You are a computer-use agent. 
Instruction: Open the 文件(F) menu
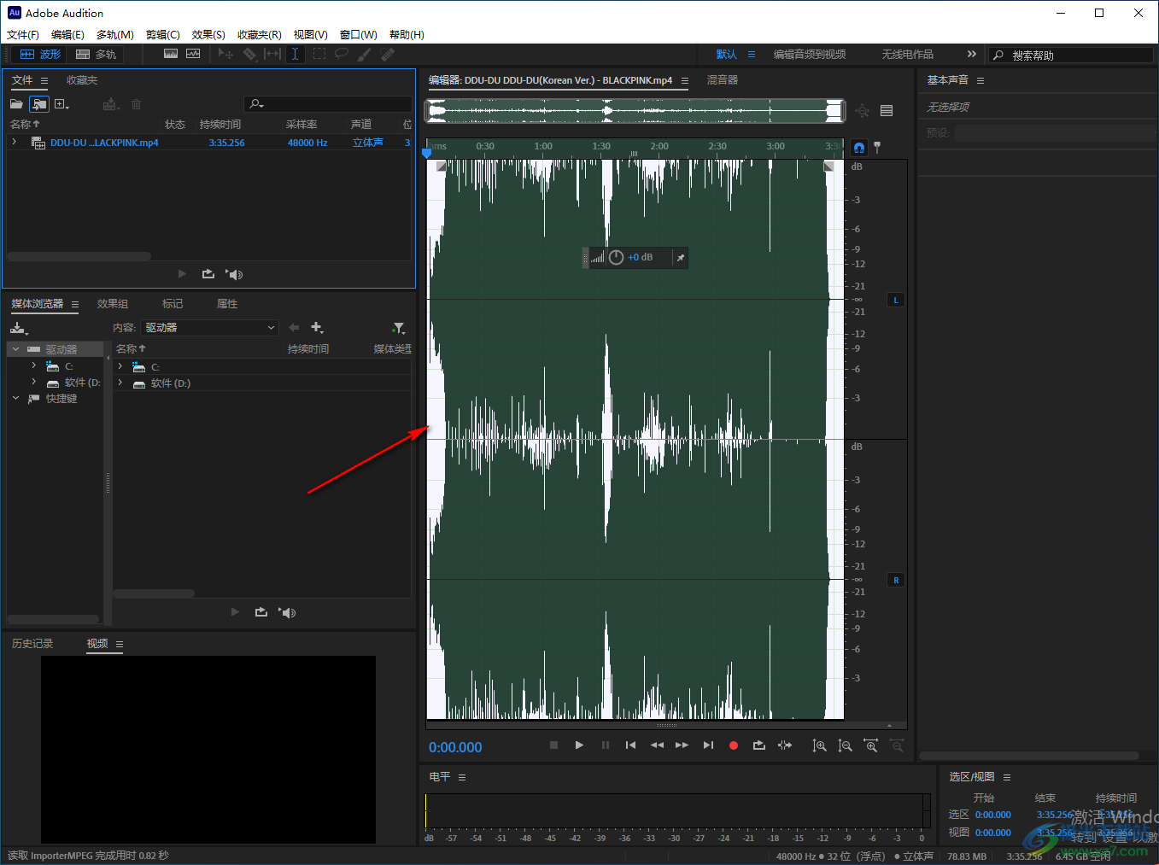point(23,34)
